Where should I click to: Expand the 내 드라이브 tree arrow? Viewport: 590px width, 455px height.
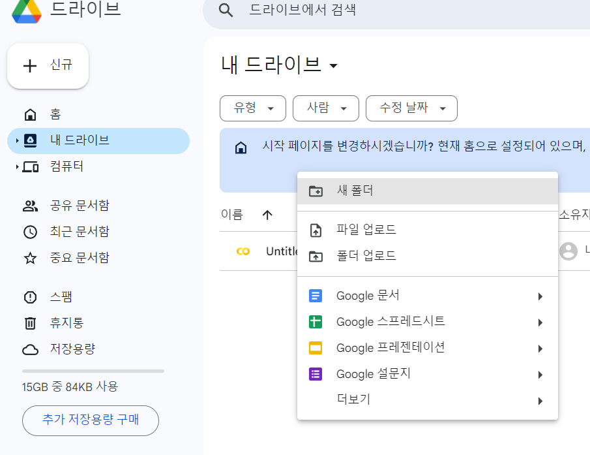tap(17, 140)
